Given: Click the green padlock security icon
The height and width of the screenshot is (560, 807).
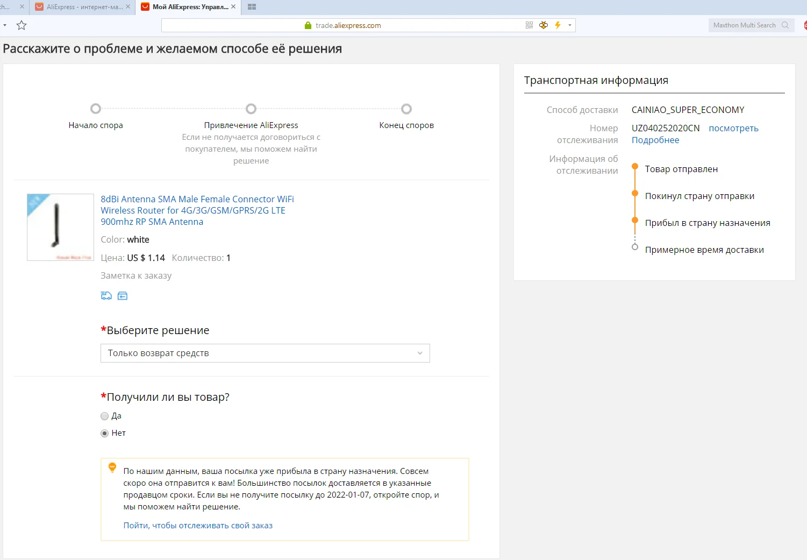Looking at the screenshot, I should pos(308,25).
